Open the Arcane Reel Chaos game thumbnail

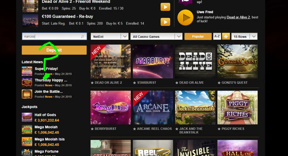click(153, 108)
